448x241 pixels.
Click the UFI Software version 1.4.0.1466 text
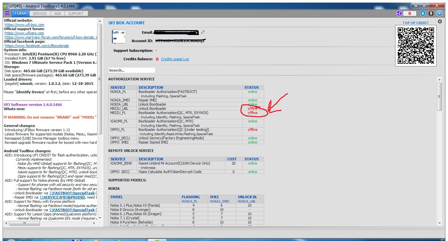[33, 105]
